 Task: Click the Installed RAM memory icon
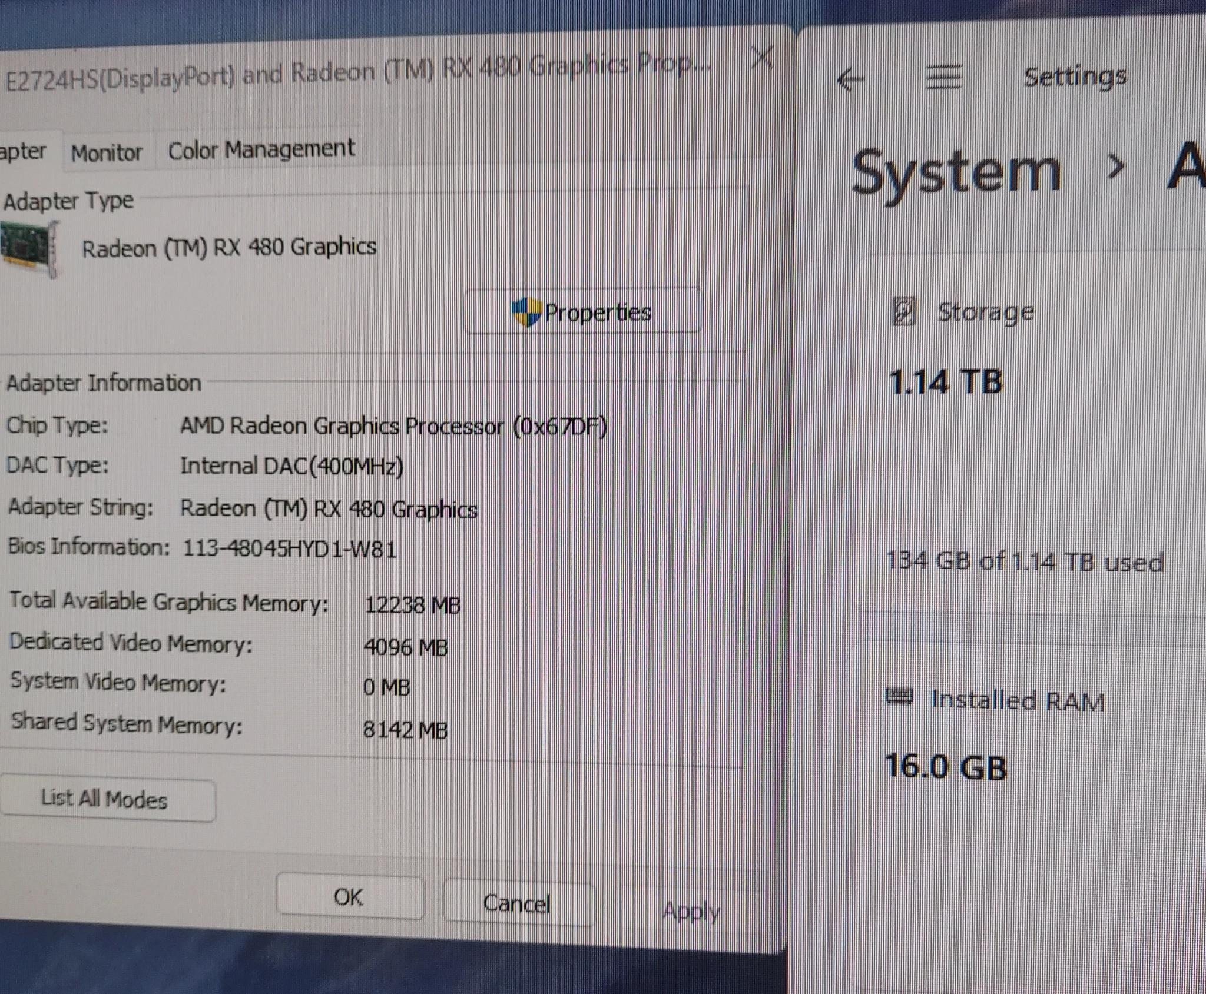click(x=899, y=698)
